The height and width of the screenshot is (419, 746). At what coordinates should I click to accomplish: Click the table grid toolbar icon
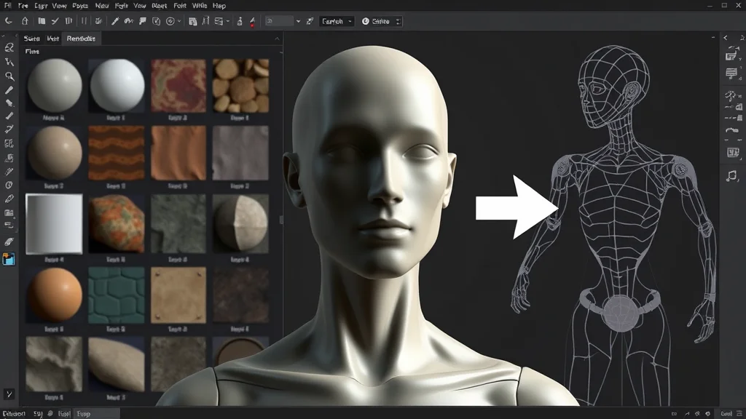[192, 21]
